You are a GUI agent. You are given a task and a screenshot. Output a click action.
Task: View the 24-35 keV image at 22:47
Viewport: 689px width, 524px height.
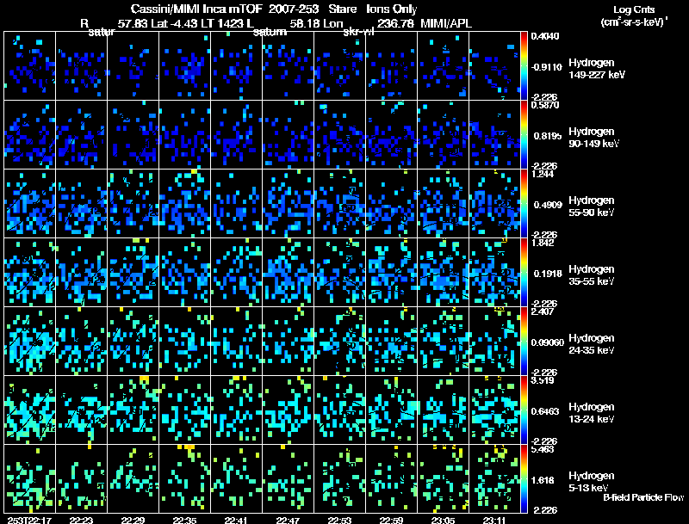click(x=289, y=342)
